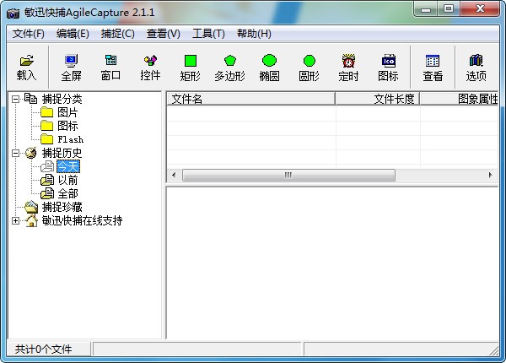Open the 选项 options toolbar button
The image size is (506, 363).
476,67
